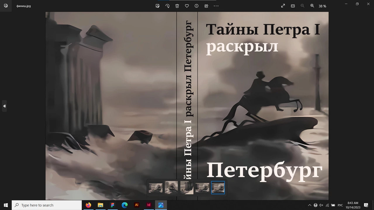Viewport: 374px width, 210px height.
Task: Click the финиш.jpg file name
Action: pyautogui.click(x=24, y=6)
